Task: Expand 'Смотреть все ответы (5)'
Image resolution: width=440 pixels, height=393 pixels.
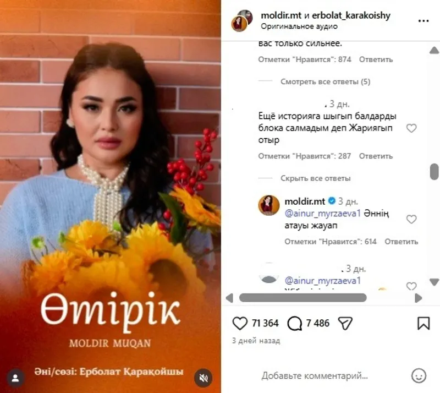Action: 325,82
